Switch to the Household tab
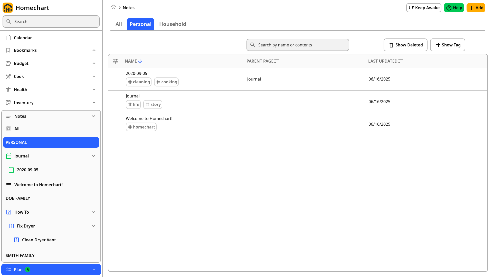Screen dimensions: 493x277 173,24
